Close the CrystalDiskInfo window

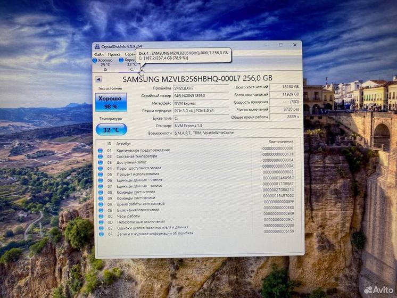click(295, 45)
